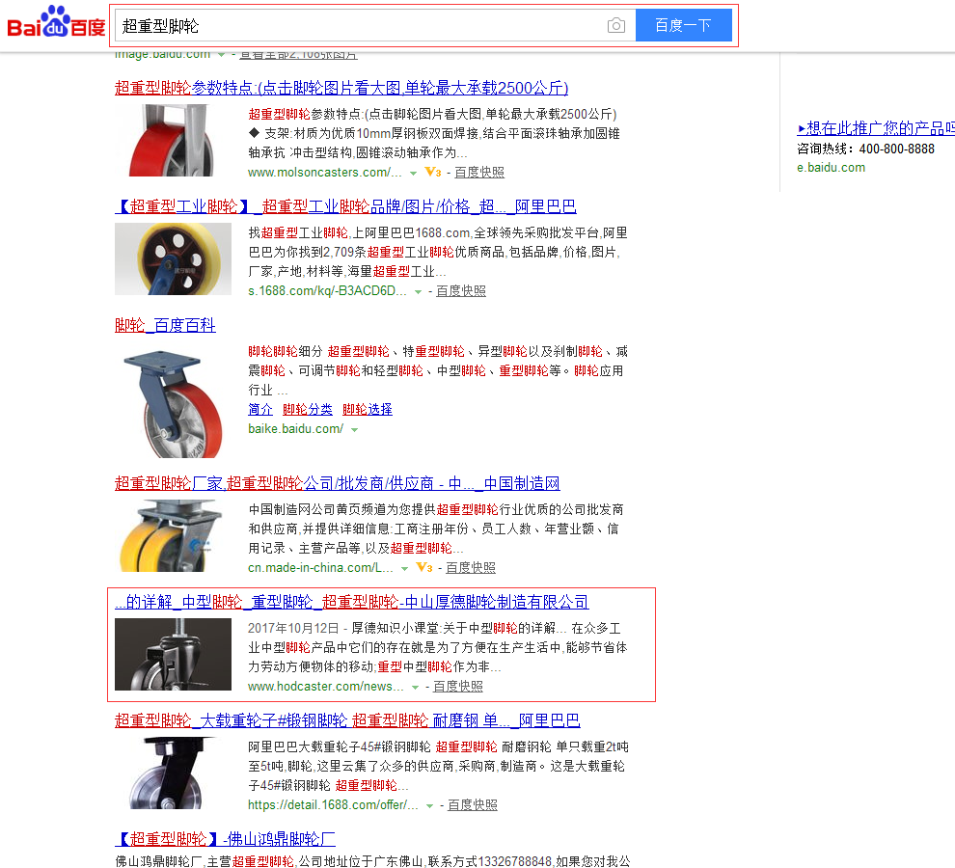This screenshot has width=955, height=868.
Task: Click the V3 badge beside cn.made-in-china.com
Action: pyautogui.click(x=423, y=568)
